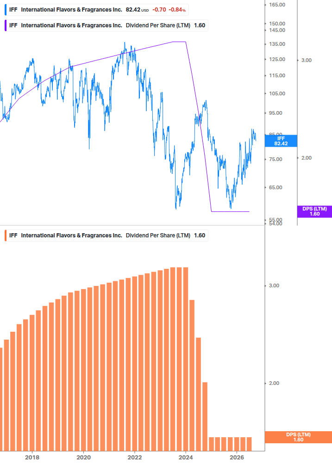Click the 95.00 price axis label

point(276,113)
